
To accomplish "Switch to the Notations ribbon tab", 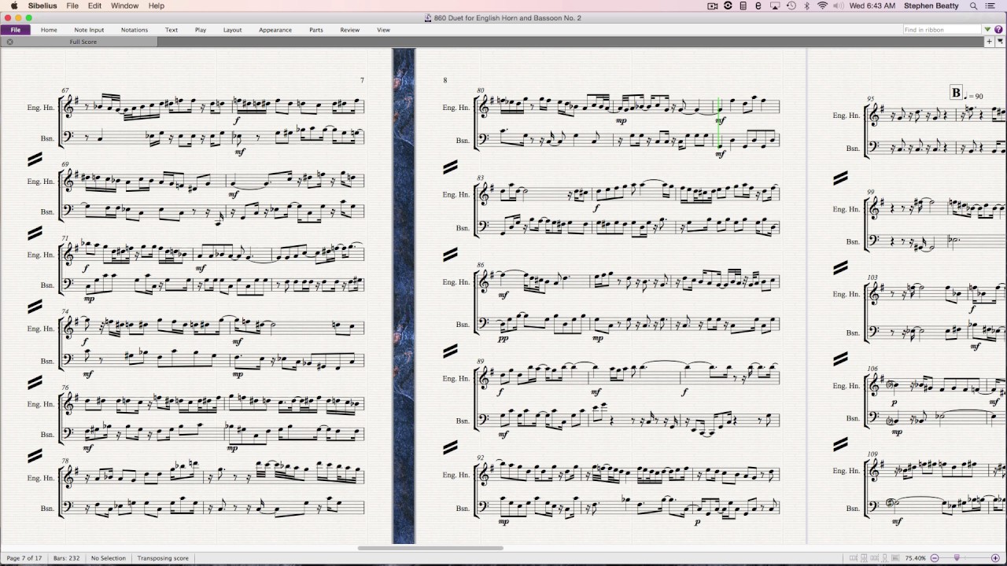I will (x=135, y=30).
